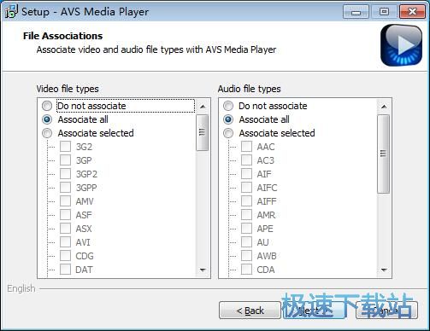Tick the AVI video checkbox
Image resolution: width=430 pixels, height=331 pixels.
coord(65,242)
